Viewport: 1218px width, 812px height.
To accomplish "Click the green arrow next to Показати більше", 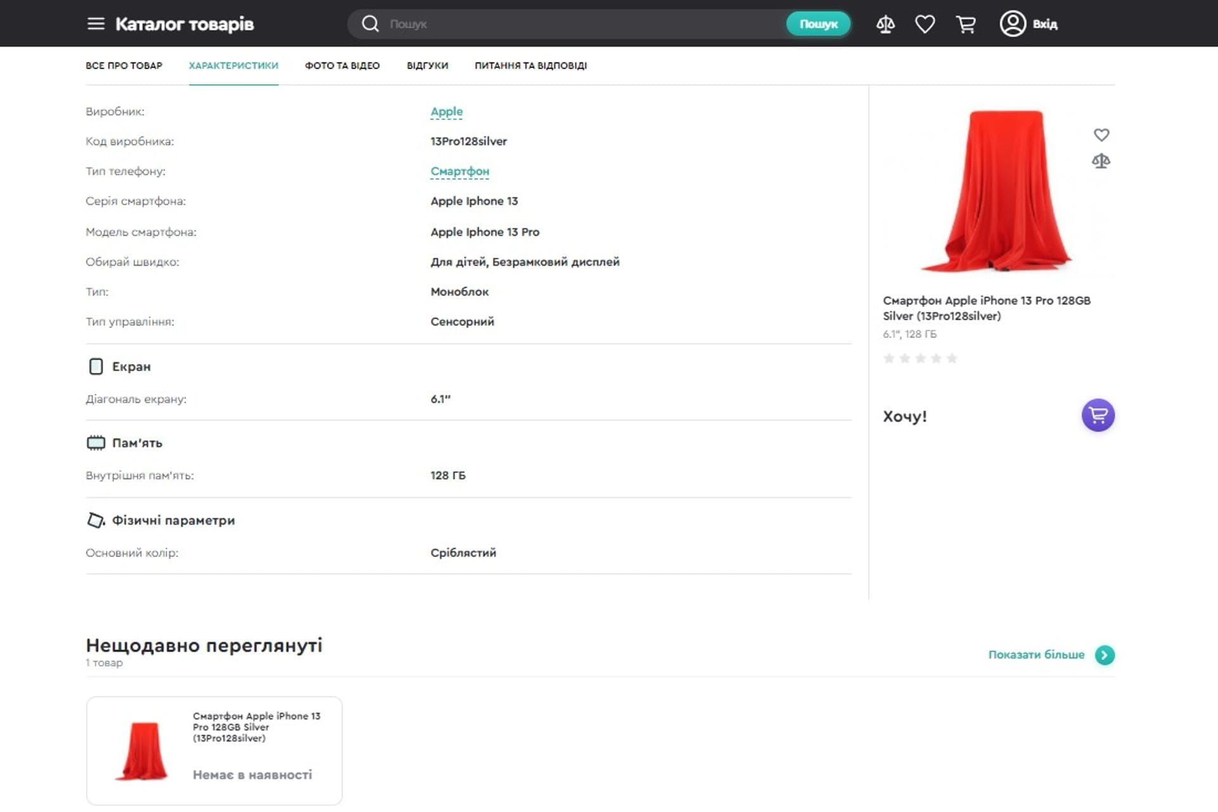I will point(1104,655).
